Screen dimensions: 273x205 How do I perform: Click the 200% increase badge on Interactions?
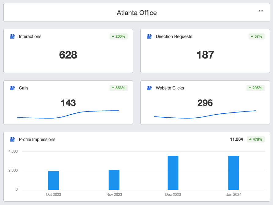pos(119,36)
